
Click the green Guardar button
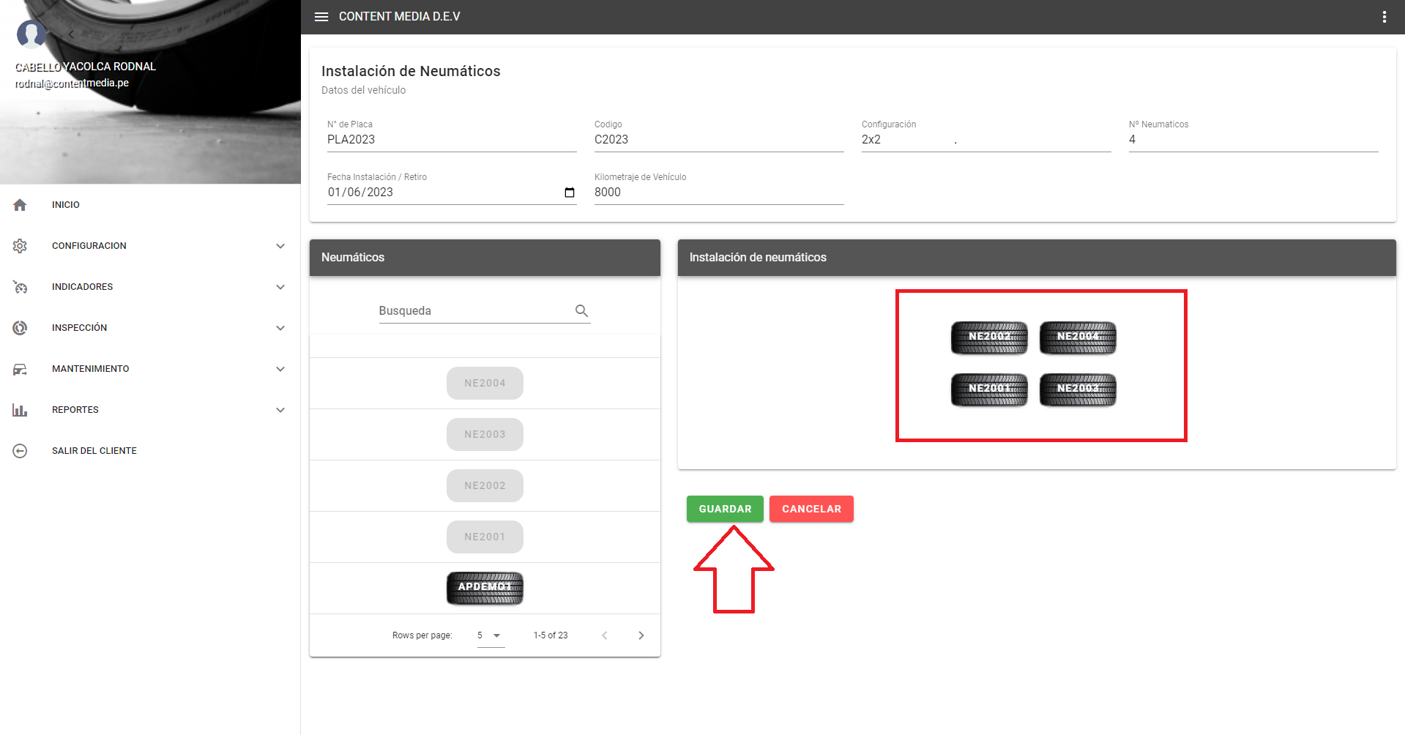click(x=725, y=509)
